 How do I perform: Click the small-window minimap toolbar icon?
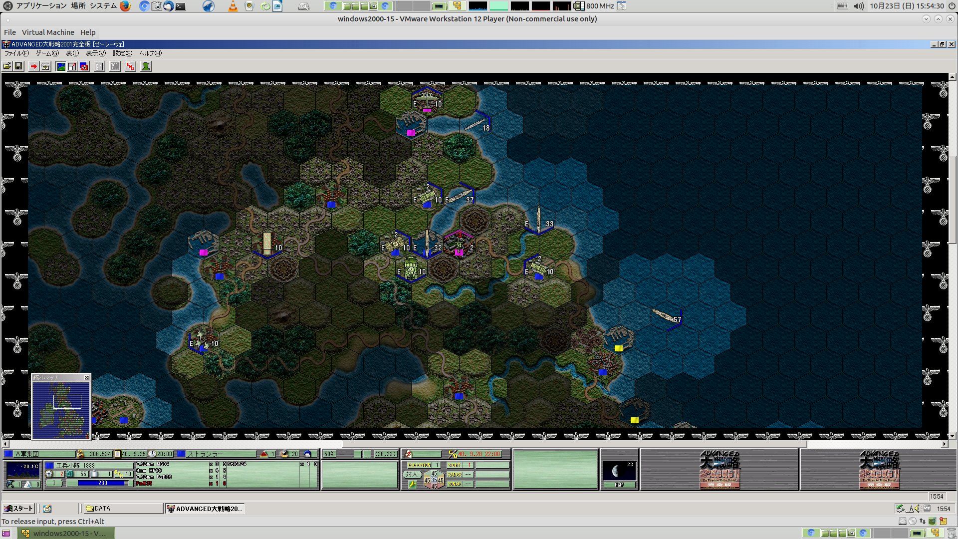pos(72,66)
